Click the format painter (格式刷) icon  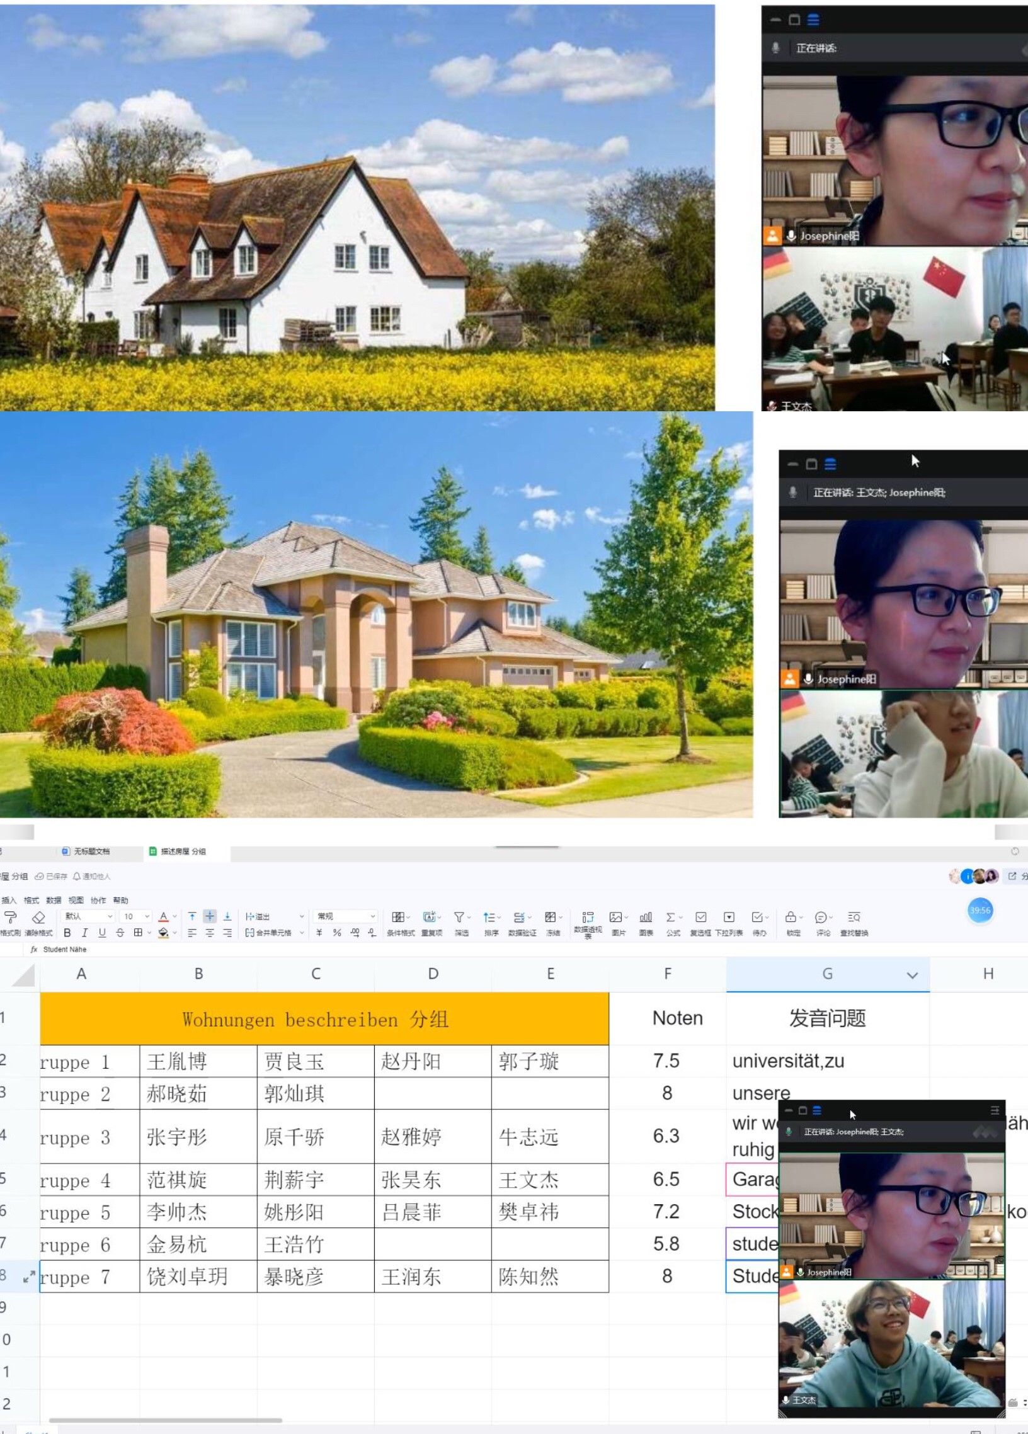tap(10, 918)
